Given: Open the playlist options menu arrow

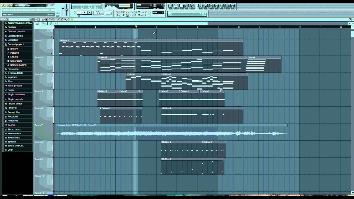Looking at the screenshot, I should 36,19.
